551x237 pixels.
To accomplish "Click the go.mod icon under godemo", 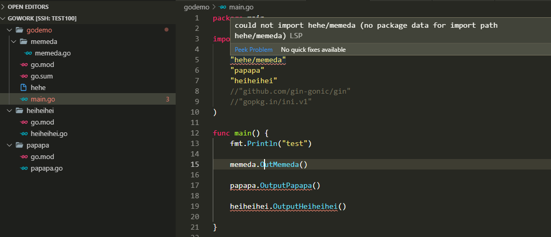I will 23,64.
